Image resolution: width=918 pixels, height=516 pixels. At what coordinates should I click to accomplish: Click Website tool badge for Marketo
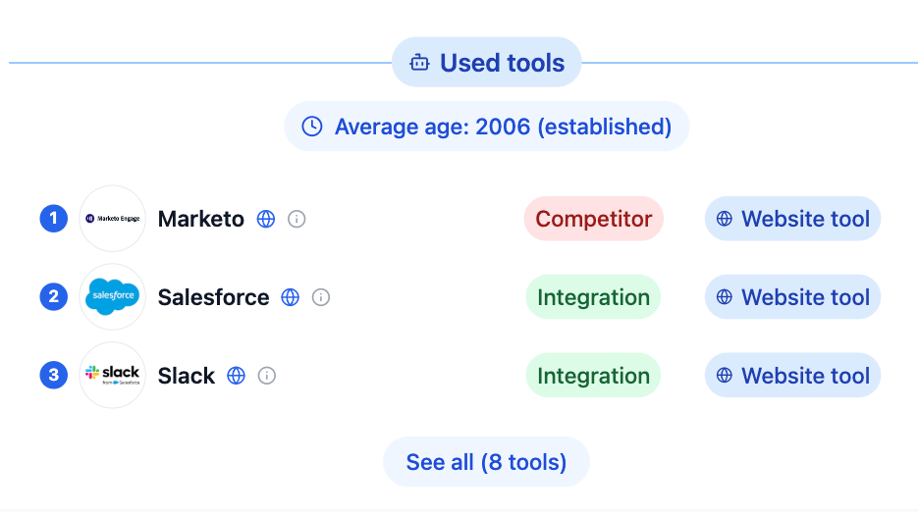[x=792, y=219]
